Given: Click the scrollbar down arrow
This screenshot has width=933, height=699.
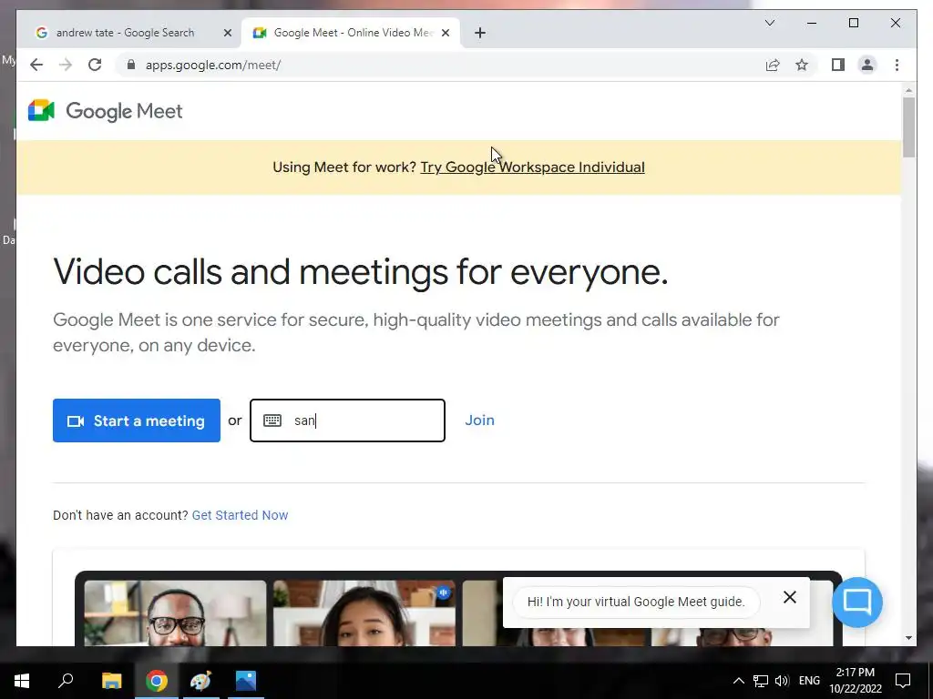Looking at the screenshot, I should tap(908, 638).
